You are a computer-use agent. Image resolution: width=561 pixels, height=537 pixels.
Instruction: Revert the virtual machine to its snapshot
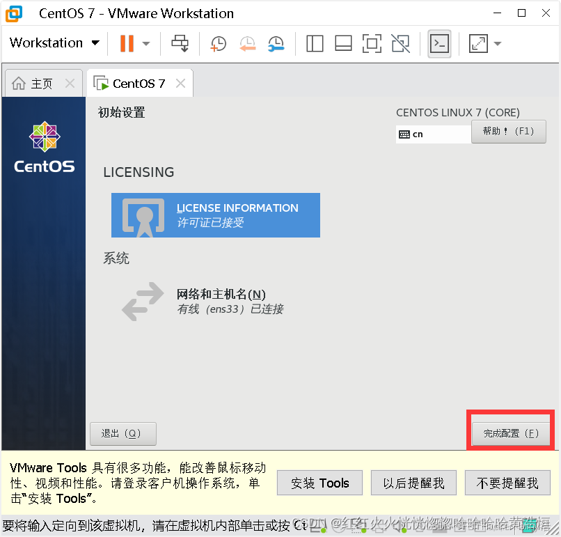[x=247, y=44]
